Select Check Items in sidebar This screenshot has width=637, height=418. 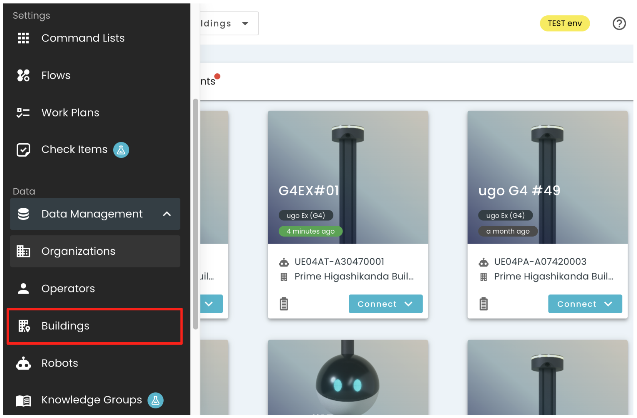[x=95, y=149]
